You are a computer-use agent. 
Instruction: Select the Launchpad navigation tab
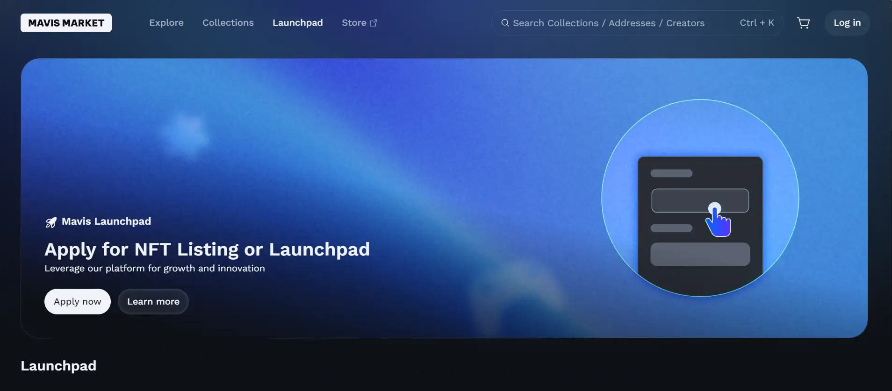[x=297, y=23]
